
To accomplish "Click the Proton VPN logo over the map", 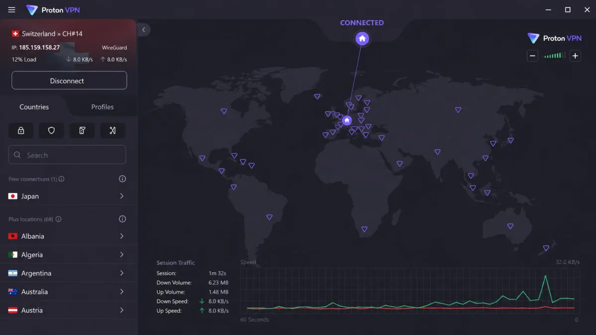I will pos(554,38).
